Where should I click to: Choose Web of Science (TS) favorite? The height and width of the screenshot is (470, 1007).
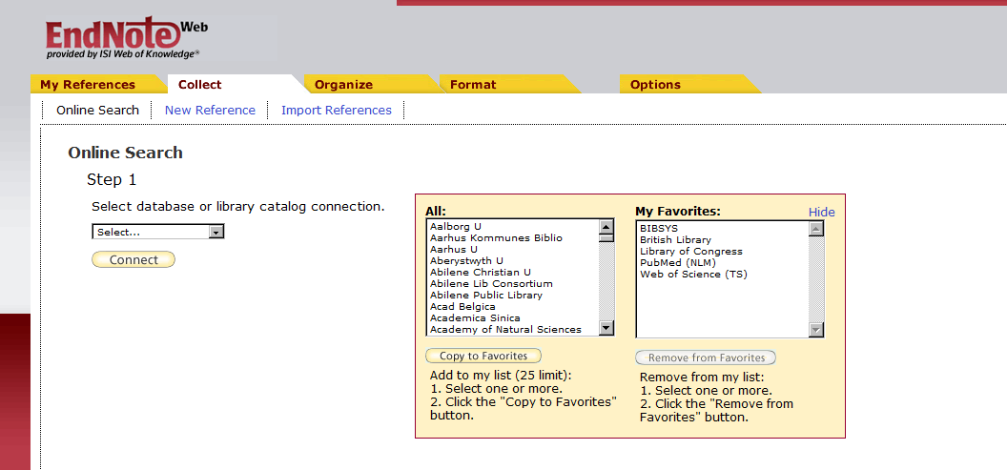693,275
